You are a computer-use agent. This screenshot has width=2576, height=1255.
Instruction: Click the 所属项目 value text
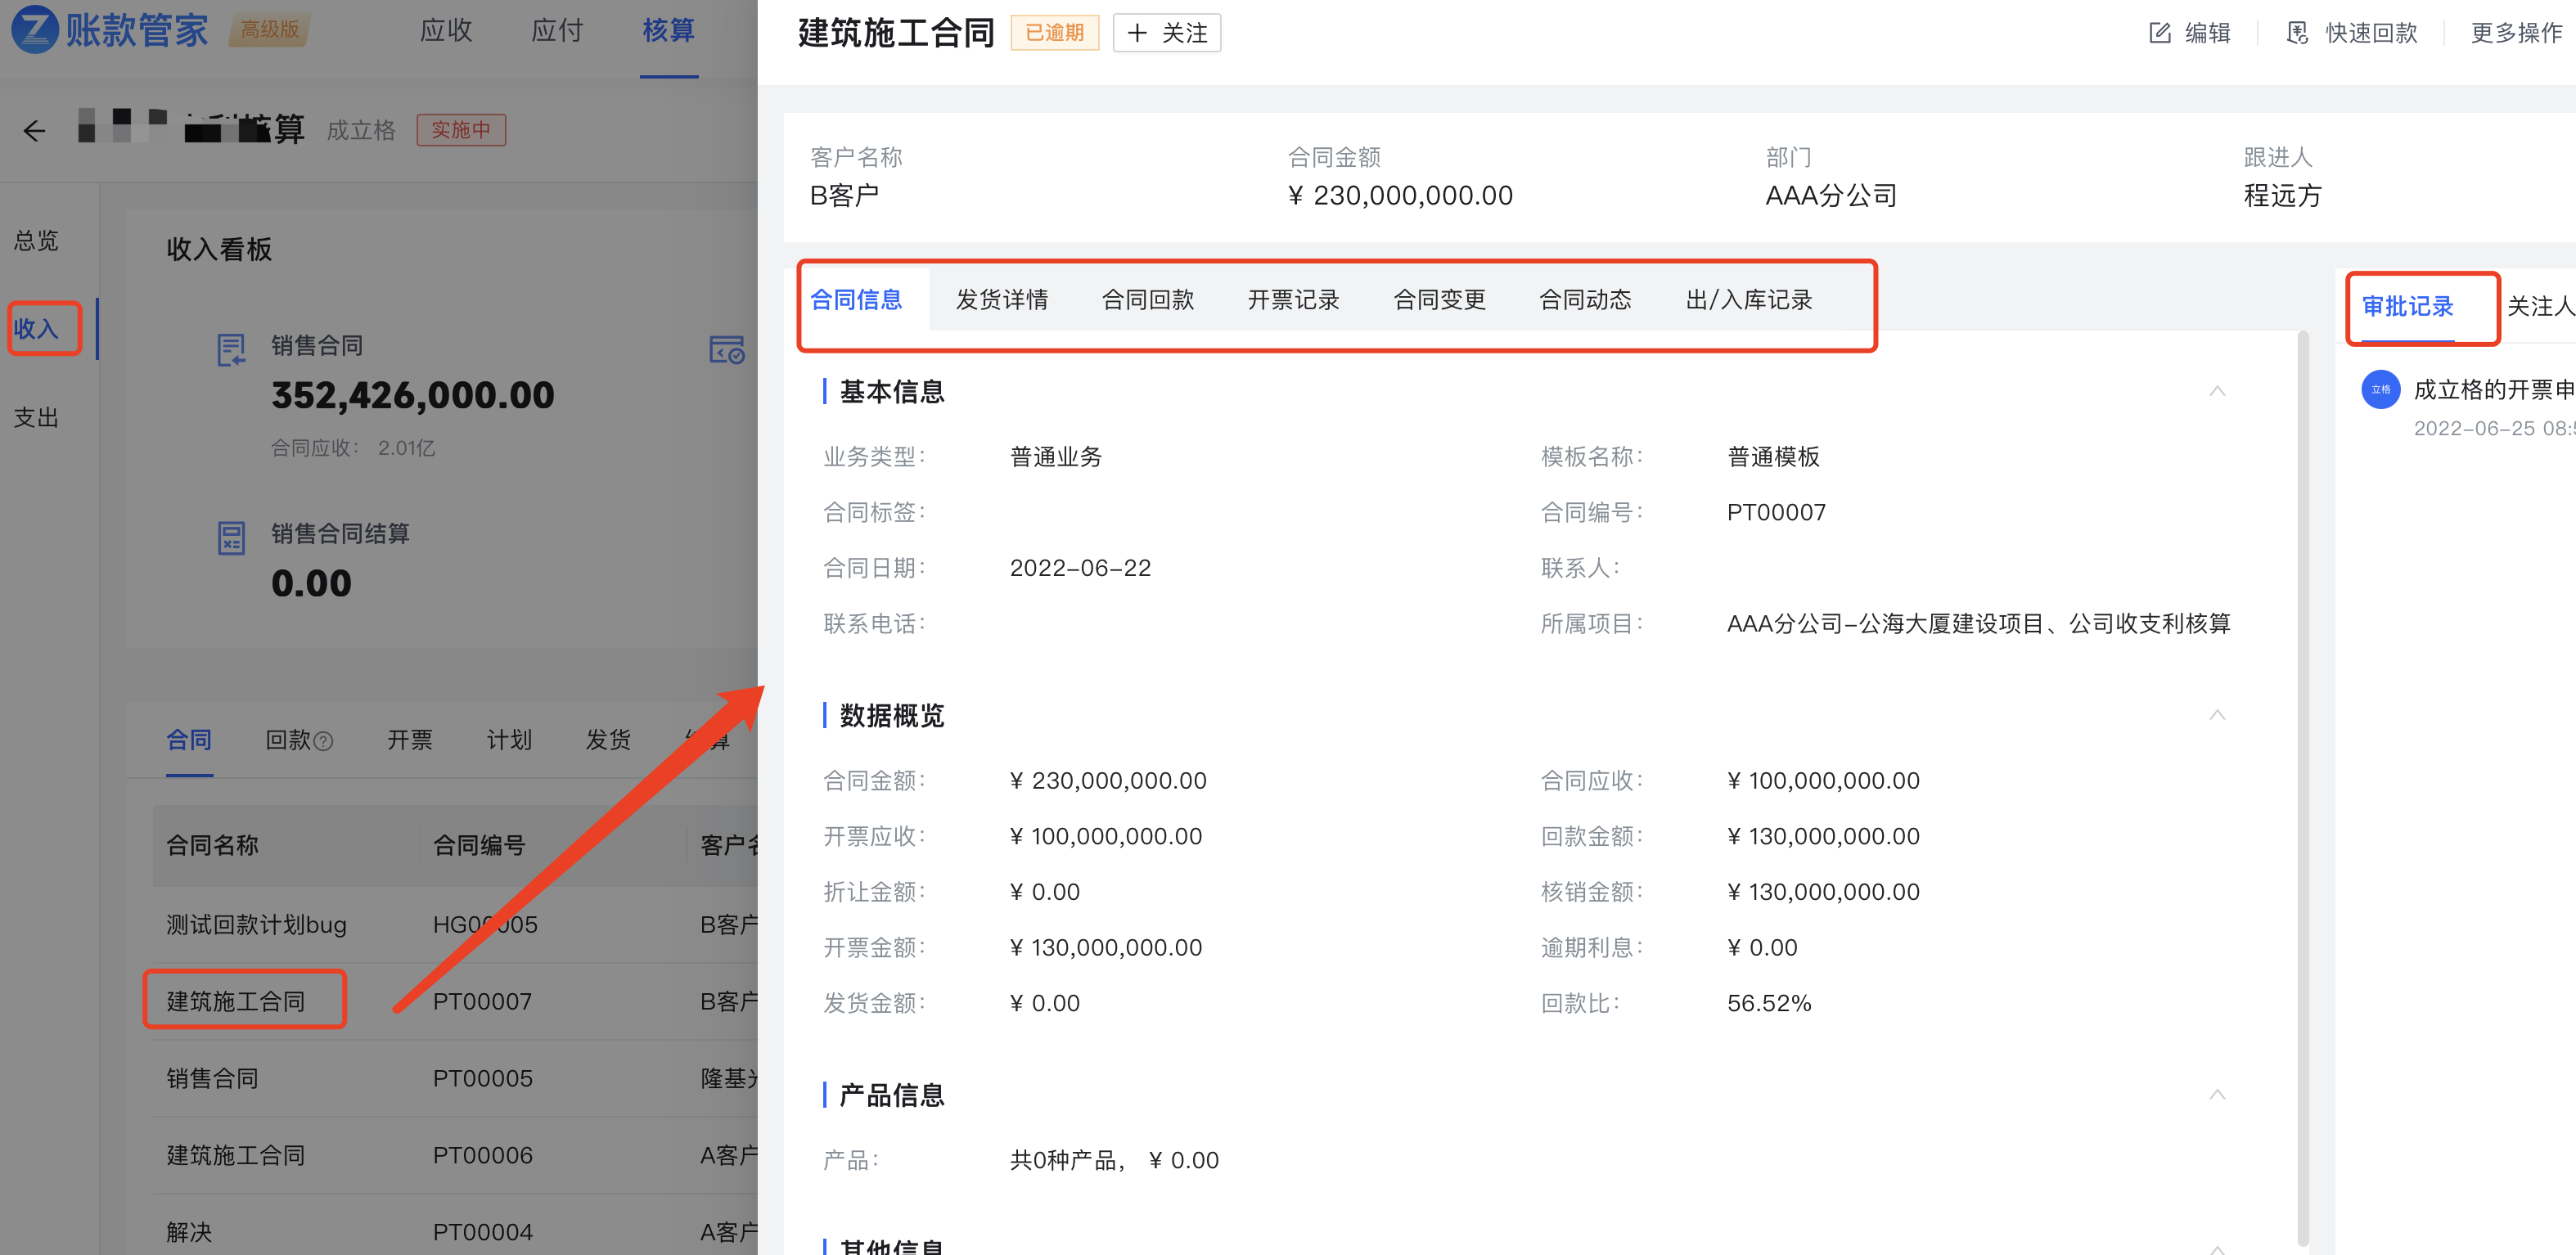coord(1979,625)
